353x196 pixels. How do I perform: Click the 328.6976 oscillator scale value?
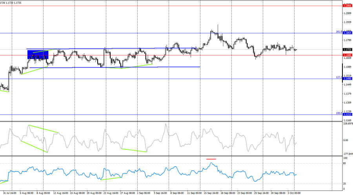click(348, 123)
